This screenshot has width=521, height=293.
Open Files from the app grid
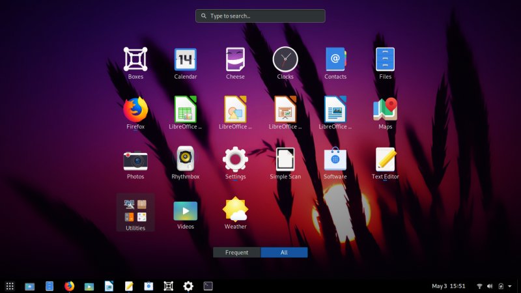tap(385, 63)
